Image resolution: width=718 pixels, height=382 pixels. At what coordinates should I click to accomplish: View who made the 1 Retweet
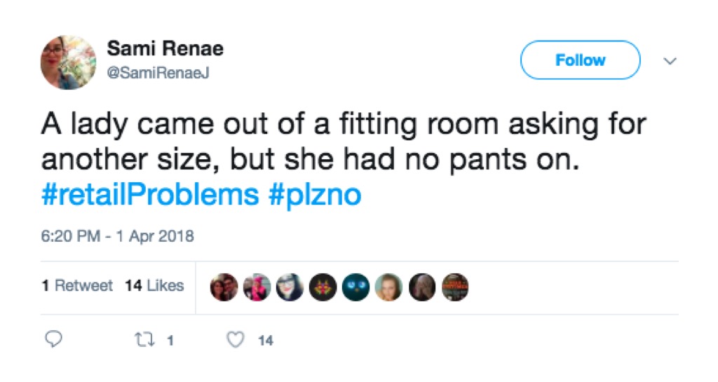click(x=77, y=286)
